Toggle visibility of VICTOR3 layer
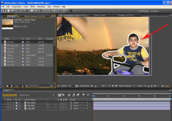172x121 pixels. click(3, 103)
